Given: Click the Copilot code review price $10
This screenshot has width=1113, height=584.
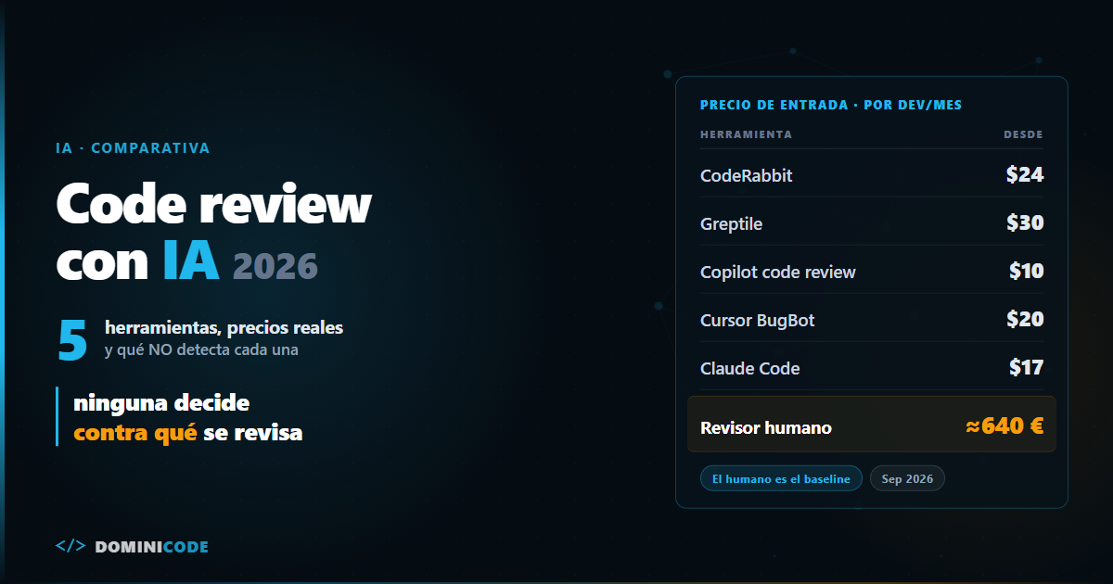Looking at the screenshot, I should click(x=1027, y=271).
